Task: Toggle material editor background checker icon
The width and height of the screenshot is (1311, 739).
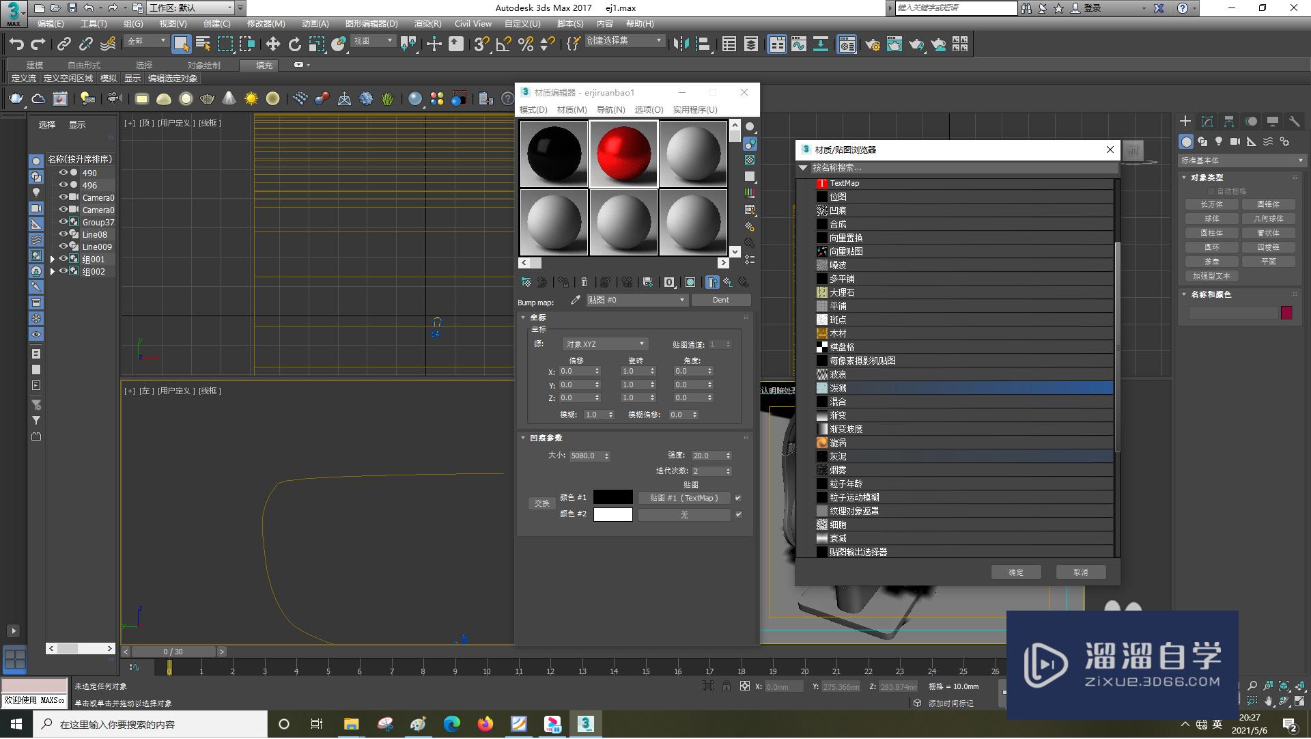Action: (750, 160)
